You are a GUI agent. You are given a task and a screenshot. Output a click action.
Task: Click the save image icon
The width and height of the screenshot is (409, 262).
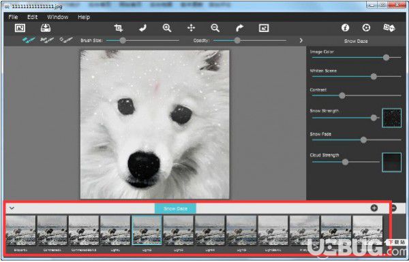click(46, 28)
